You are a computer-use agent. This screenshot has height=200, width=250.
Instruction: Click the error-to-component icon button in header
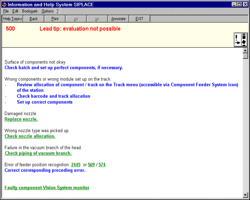[241, 40]
